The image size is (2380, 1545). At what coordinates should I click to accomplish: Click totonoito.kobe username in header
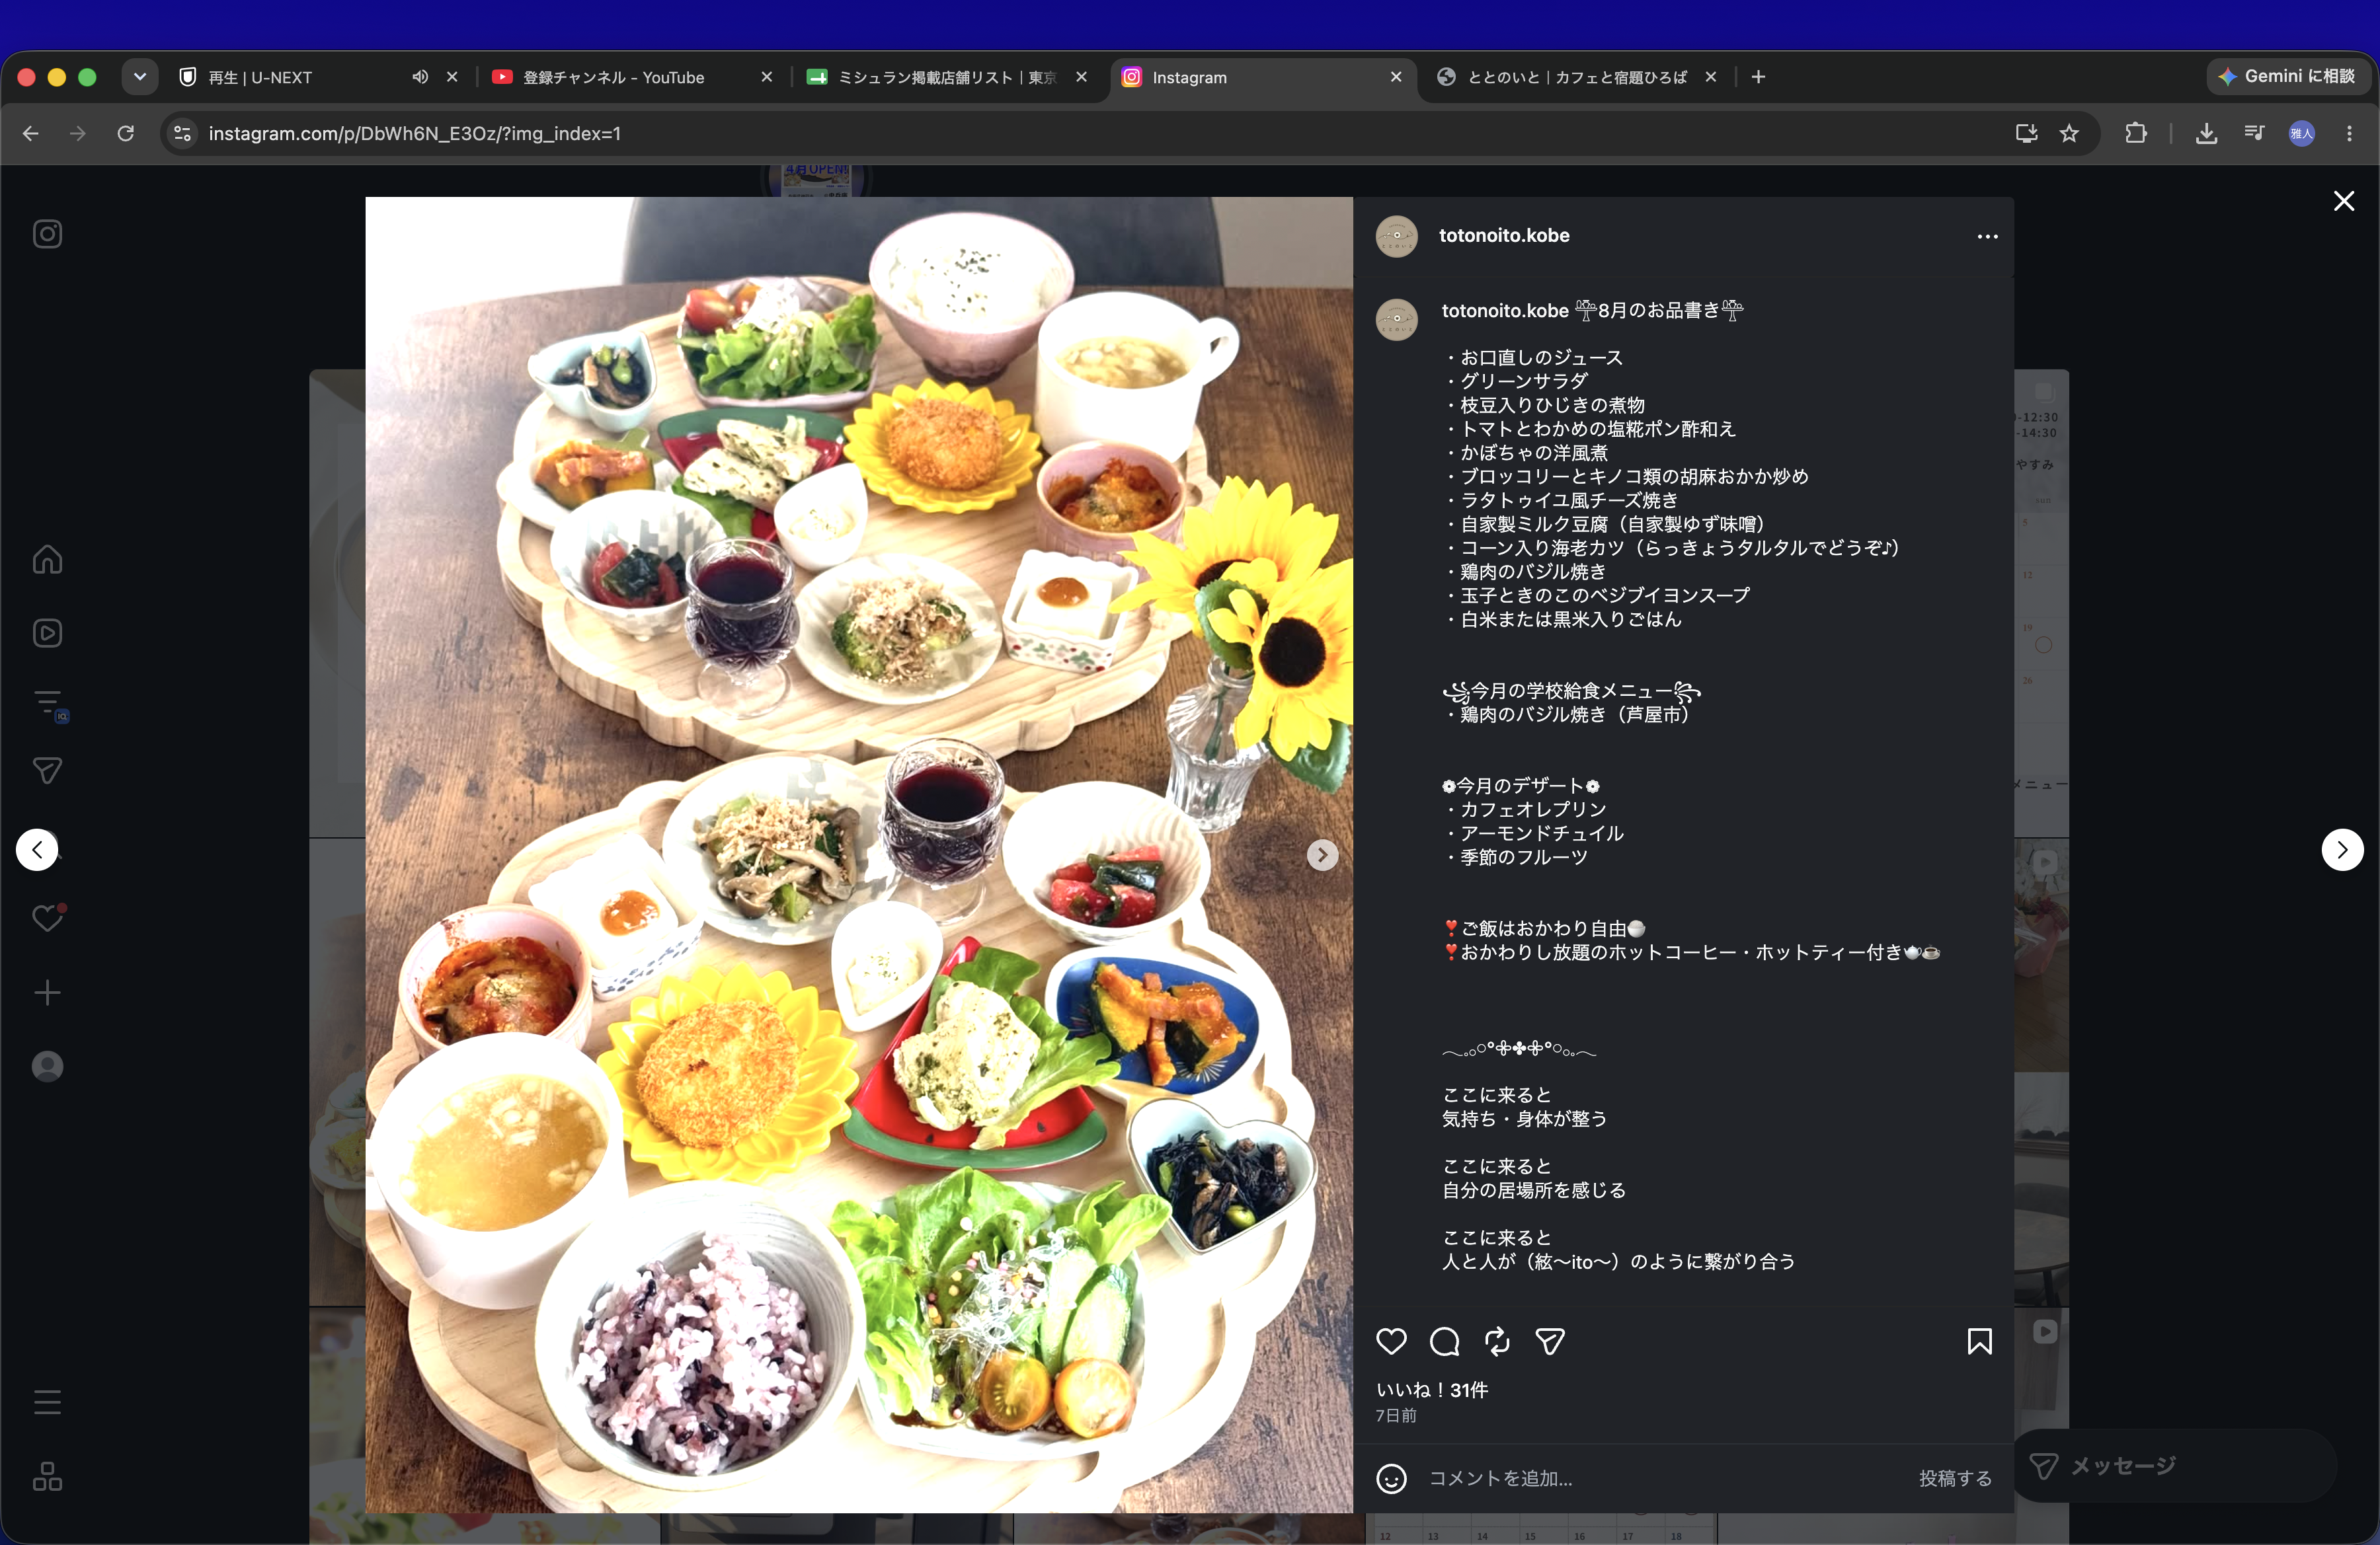point(1504,236)
